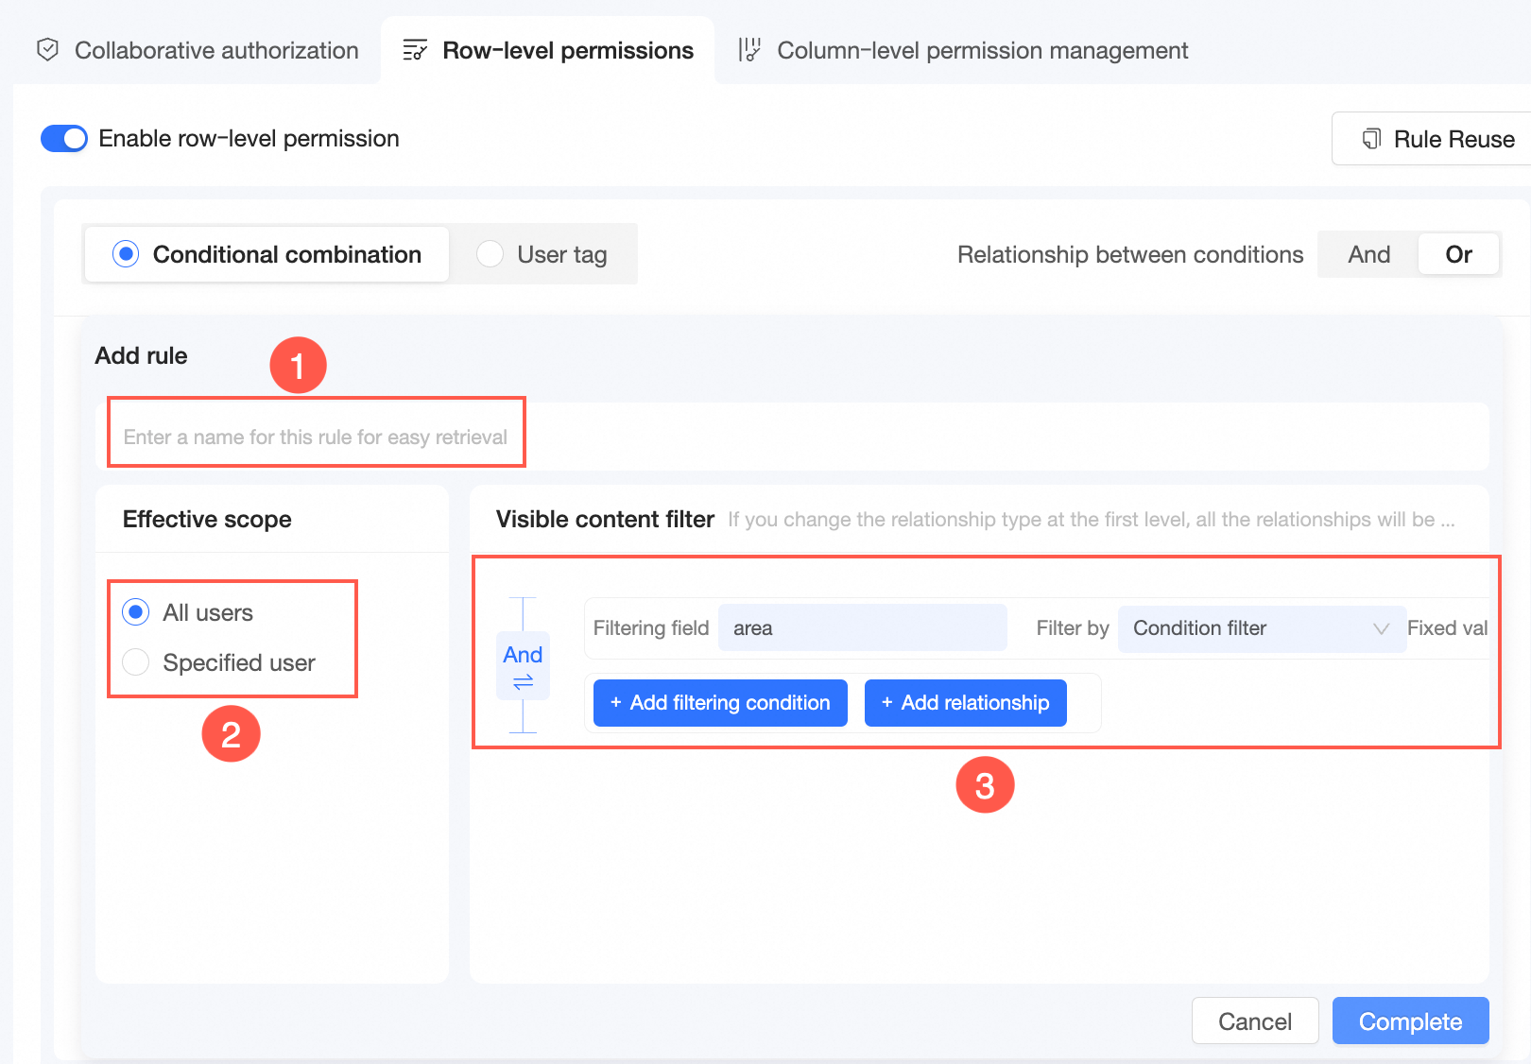Click plus icon on Add relationship
Viewport: 1531px width, 1064px height.
click(x=886, y=703)
